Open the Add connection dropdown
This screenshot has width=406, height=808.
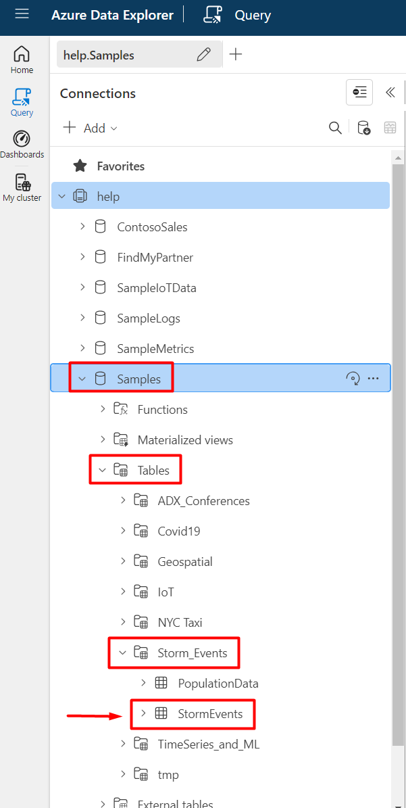91,128
